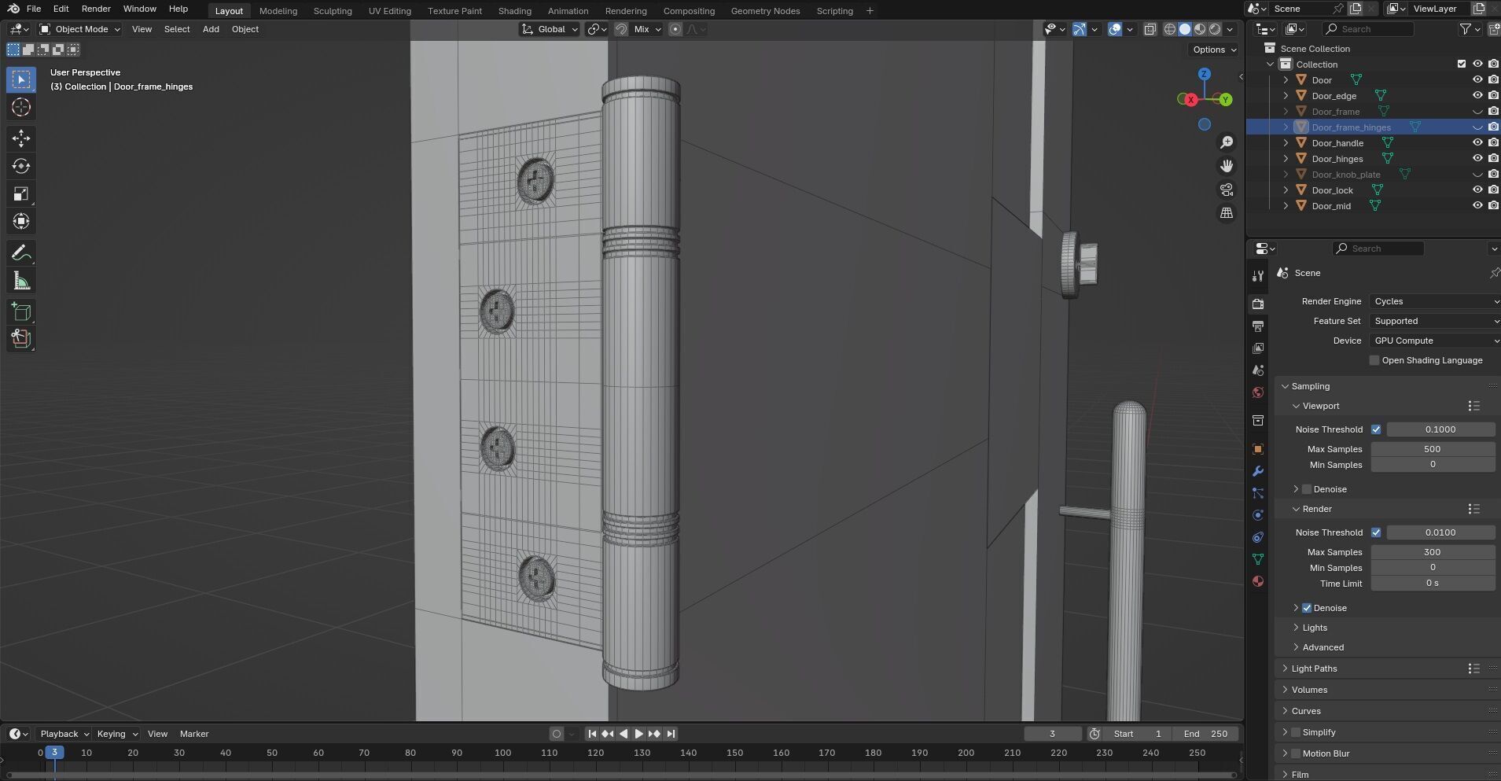
Task: Click the pan view hand icon
Action: [x=1227, y=166]
